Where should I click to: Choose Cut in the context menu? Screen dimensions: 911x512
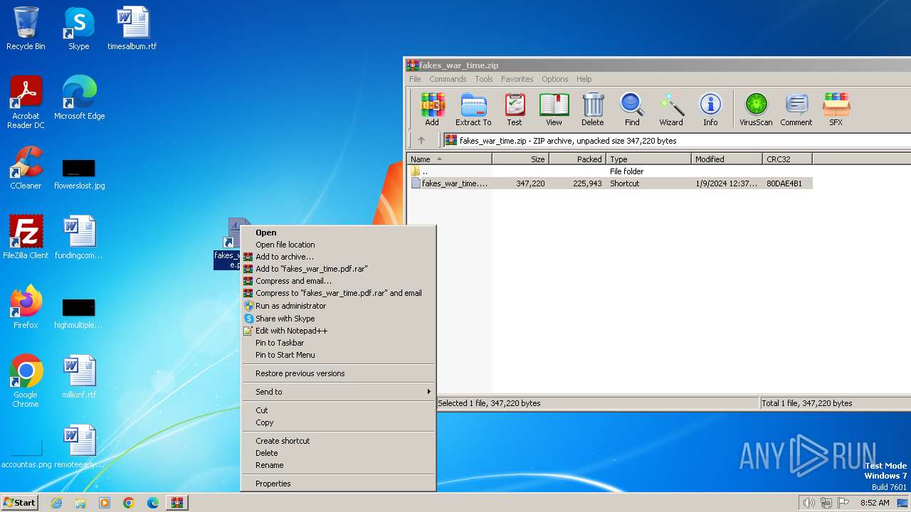[338, 410]
